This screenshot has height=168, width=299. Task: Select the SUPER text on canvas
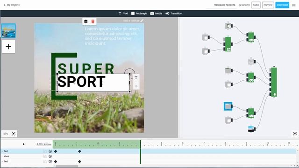86,69
